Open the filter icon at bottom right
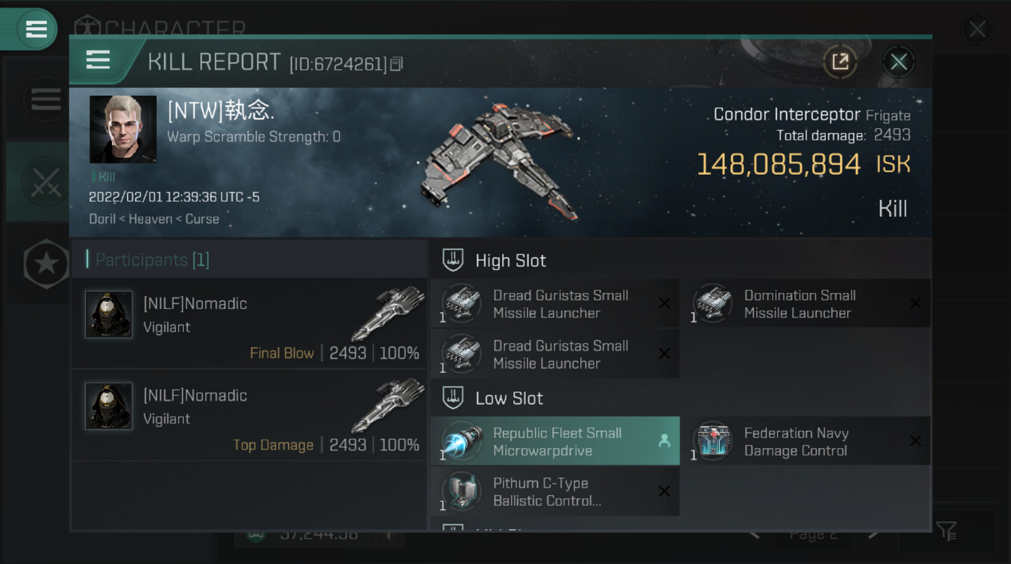 [946, 531]
